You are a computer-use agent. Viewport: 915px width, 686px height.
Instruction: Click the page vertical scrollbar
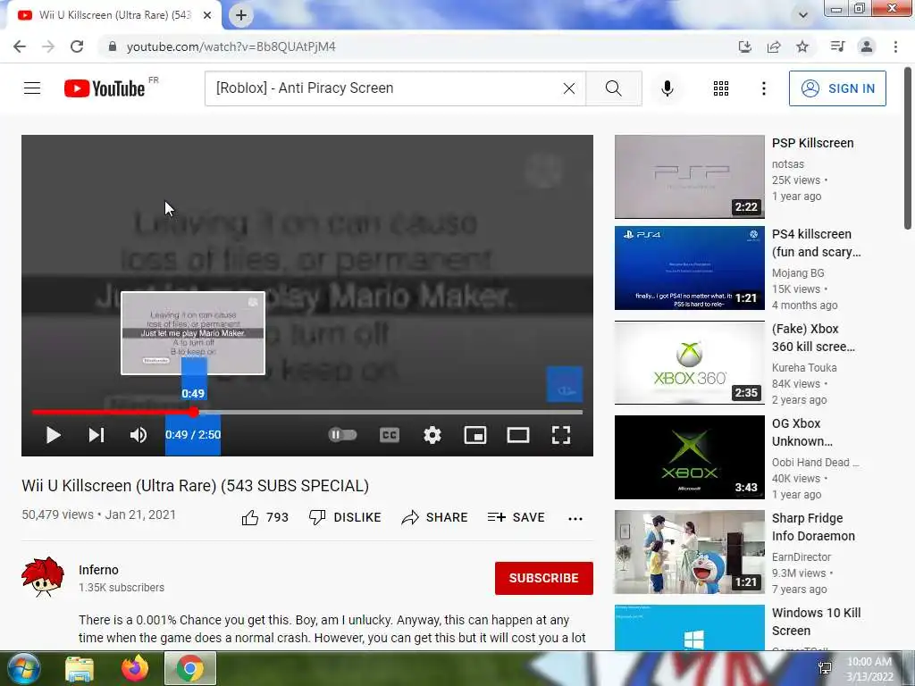click(908, 149)
